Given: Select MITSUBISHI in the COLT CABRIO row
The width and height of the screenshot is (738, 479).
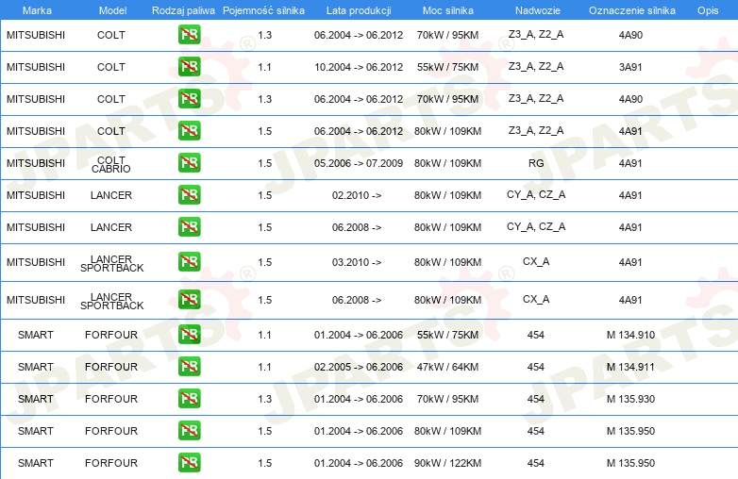Looking at the screenshot, I should tap(36, 163).
